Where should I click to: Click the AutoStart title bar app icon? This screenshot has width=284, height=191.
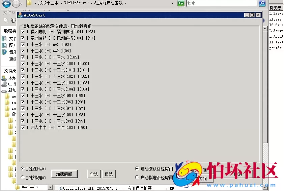[20, 15]
